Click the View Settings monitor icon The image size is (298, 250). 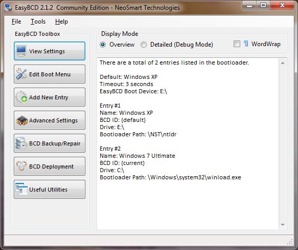[21, 51]
